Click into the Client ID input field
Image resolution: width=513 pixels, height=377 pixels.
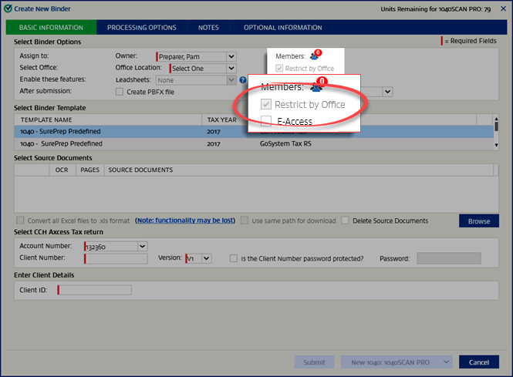pyautogui.click(x=94, y=290)
